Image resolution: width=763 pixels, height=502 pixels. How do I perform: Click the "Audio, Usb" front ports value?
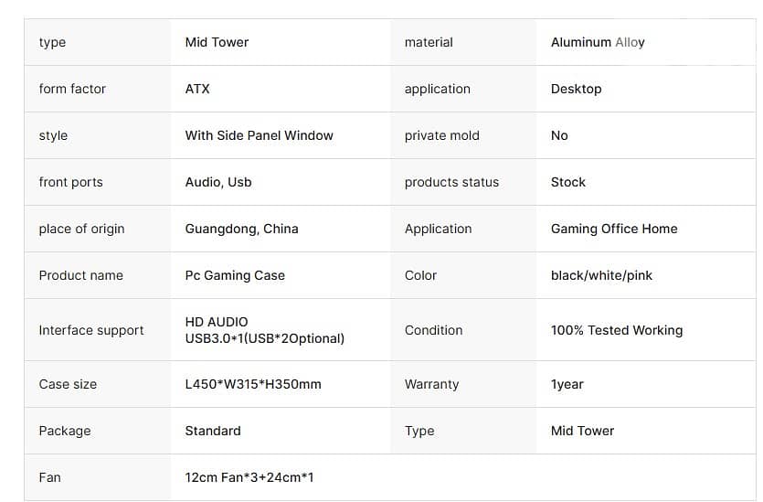[x=218, y=182]
